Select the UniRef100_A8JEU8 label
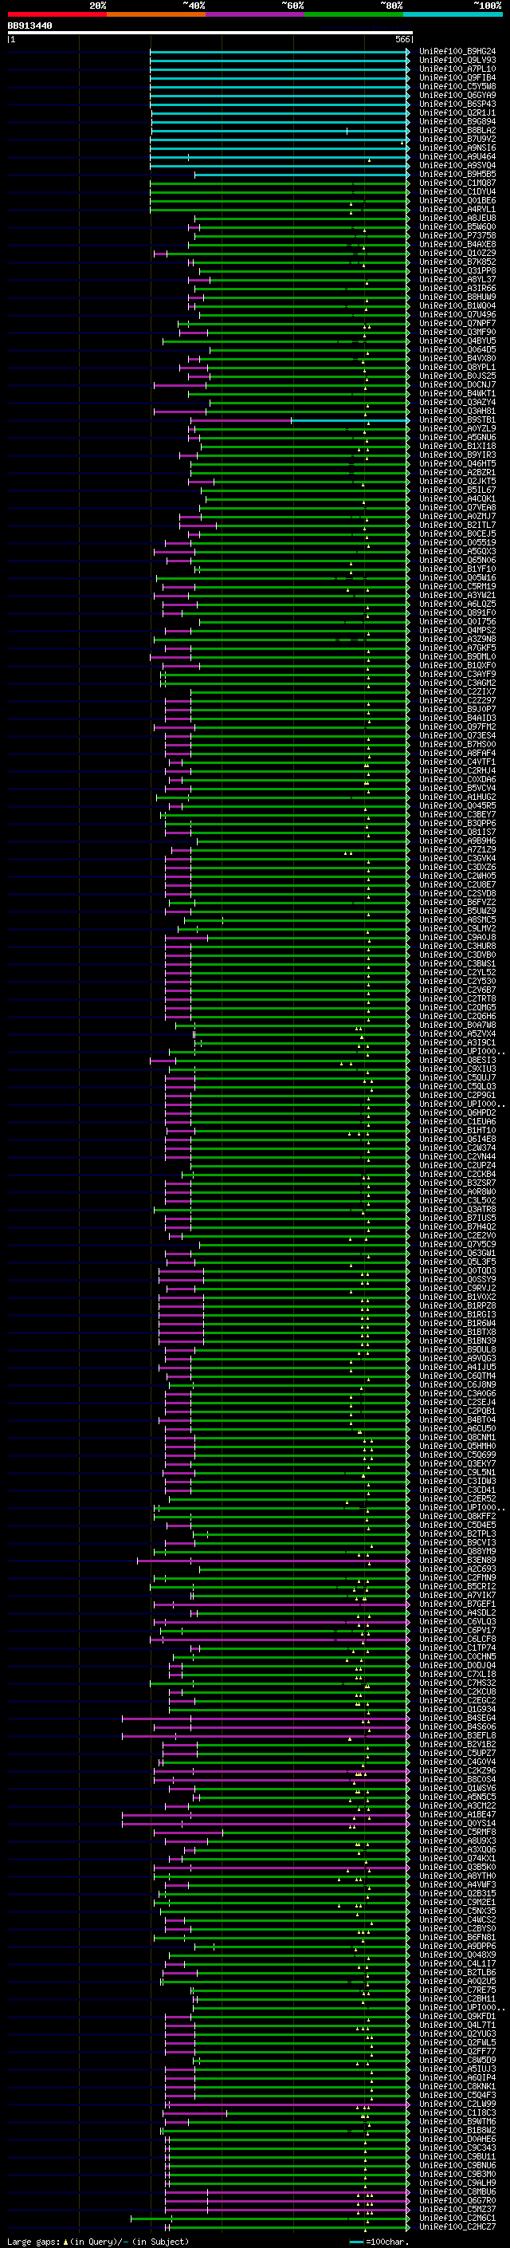Image resolution: width=510 pixels, height=2248 pixels. click(x=457, y=219)
